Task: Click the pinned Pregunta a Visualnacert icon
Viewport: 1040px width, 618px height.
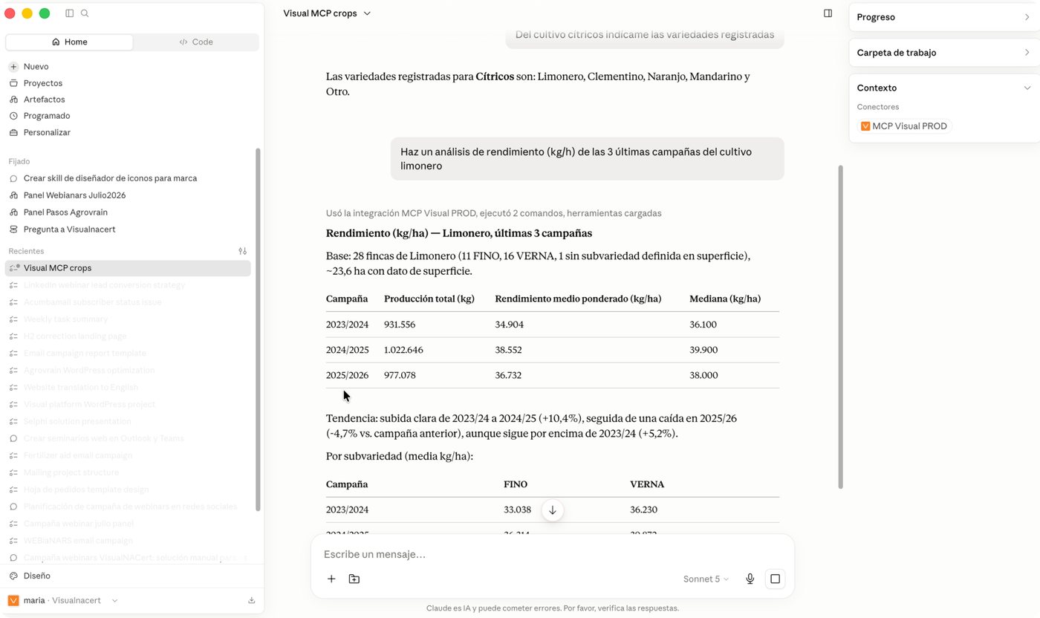Action: (13, 230)
